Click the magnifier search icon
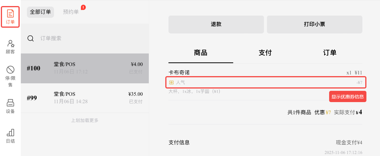Screen dimensions: 380x156 coord(31,38)
